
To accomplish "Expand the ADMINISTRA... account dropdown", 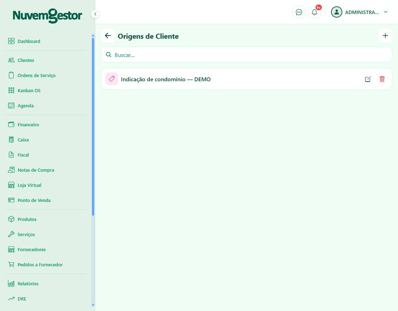I will [386, 12].
